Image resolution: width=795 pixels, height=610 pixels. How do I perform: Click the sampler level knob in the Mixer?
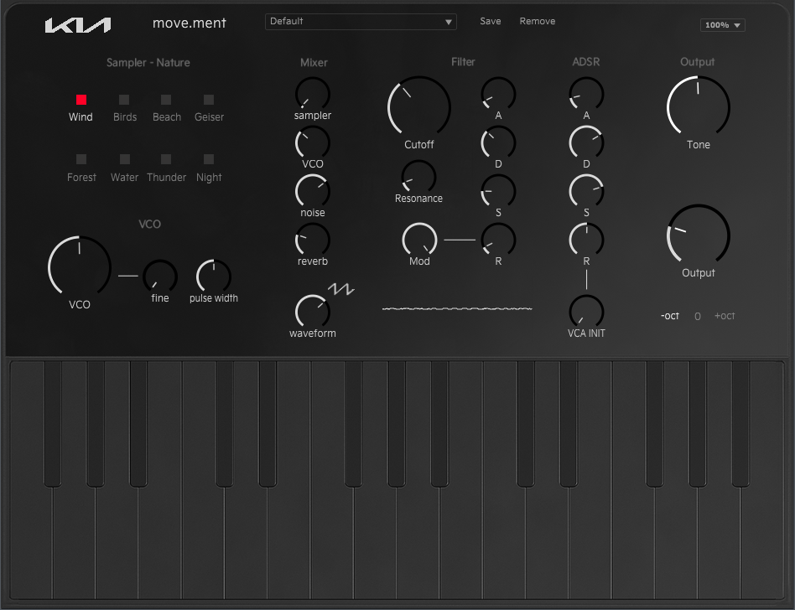point(312,94)
